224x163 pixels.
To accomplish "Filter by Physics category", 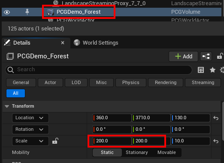I will (131, 82).
